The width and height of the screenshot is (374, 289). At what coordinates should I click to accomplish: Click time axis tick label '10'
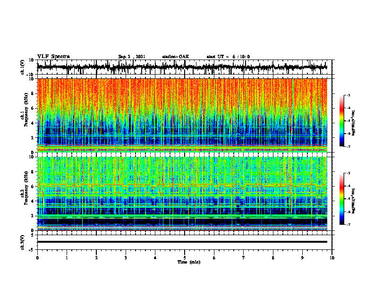coord(332,258)
